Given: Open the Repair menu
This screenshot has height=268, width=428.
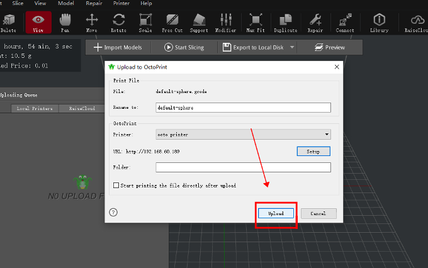Looking at the screenshot, I should point(94,3).
